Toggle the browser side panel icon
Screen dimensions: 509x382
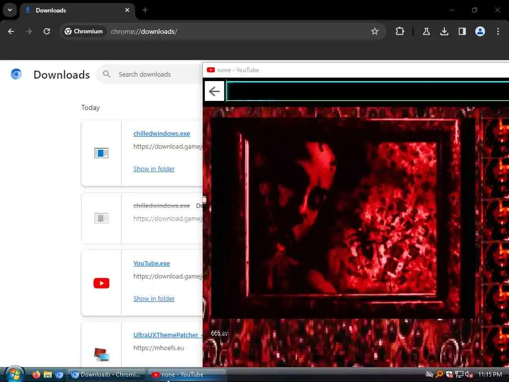(462, 31)
